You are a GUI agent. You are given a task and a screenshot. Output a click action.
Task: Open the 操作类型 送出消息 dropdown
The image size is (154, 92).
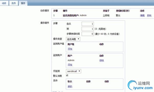point(73,39)
